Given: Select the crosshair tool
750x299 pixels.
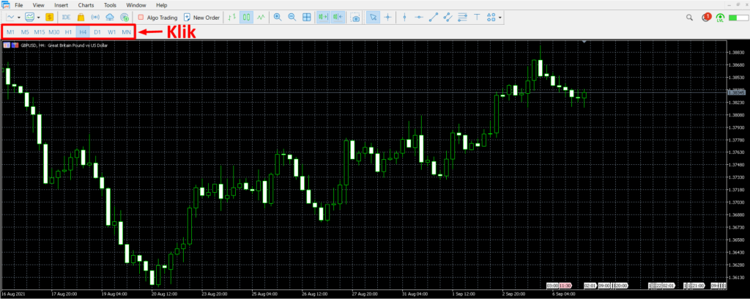Looking at the screenshot, I should [x=387, y=17].
